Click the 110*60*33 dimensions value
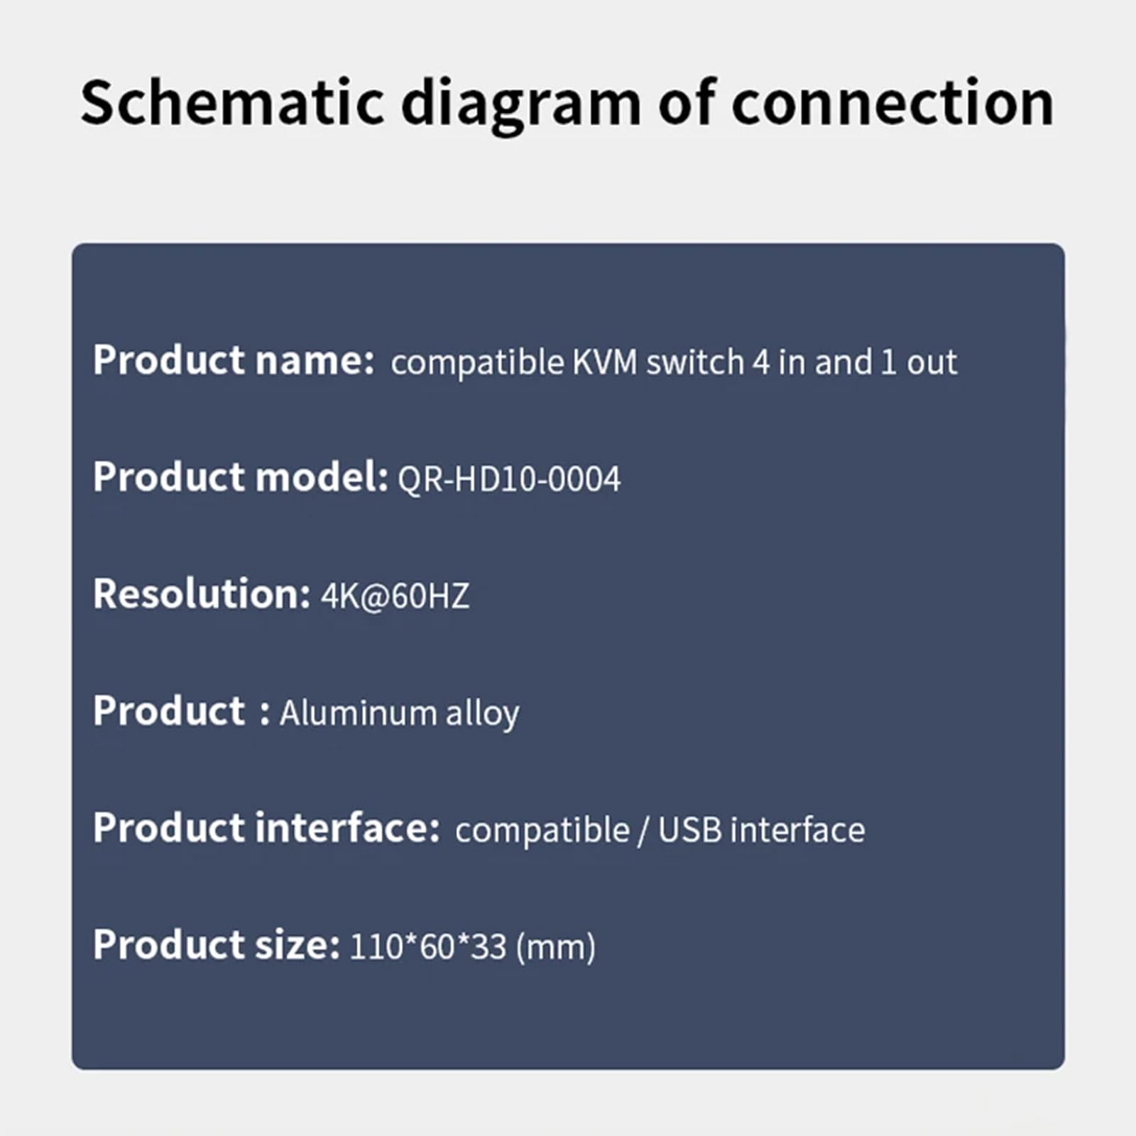The image size is (1136, 1136). pyautogui.click(x=428, y=948)
